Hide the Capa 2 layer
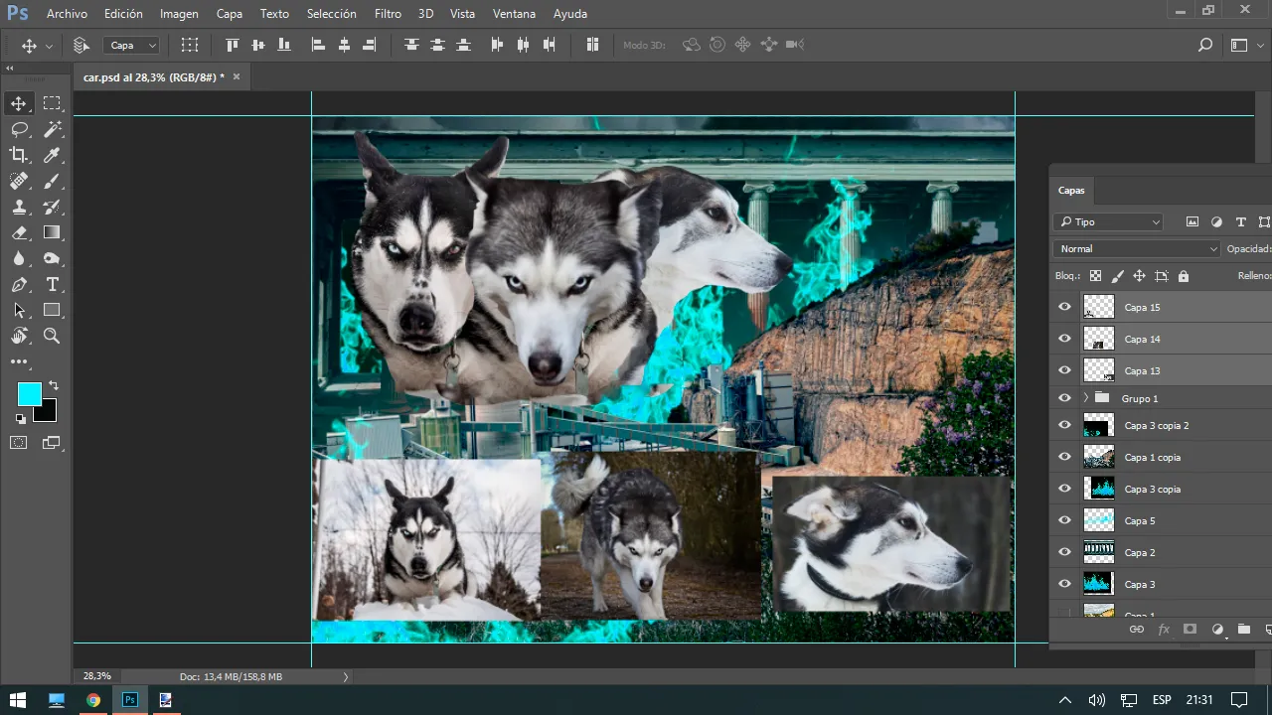 tap(1064, 552)
